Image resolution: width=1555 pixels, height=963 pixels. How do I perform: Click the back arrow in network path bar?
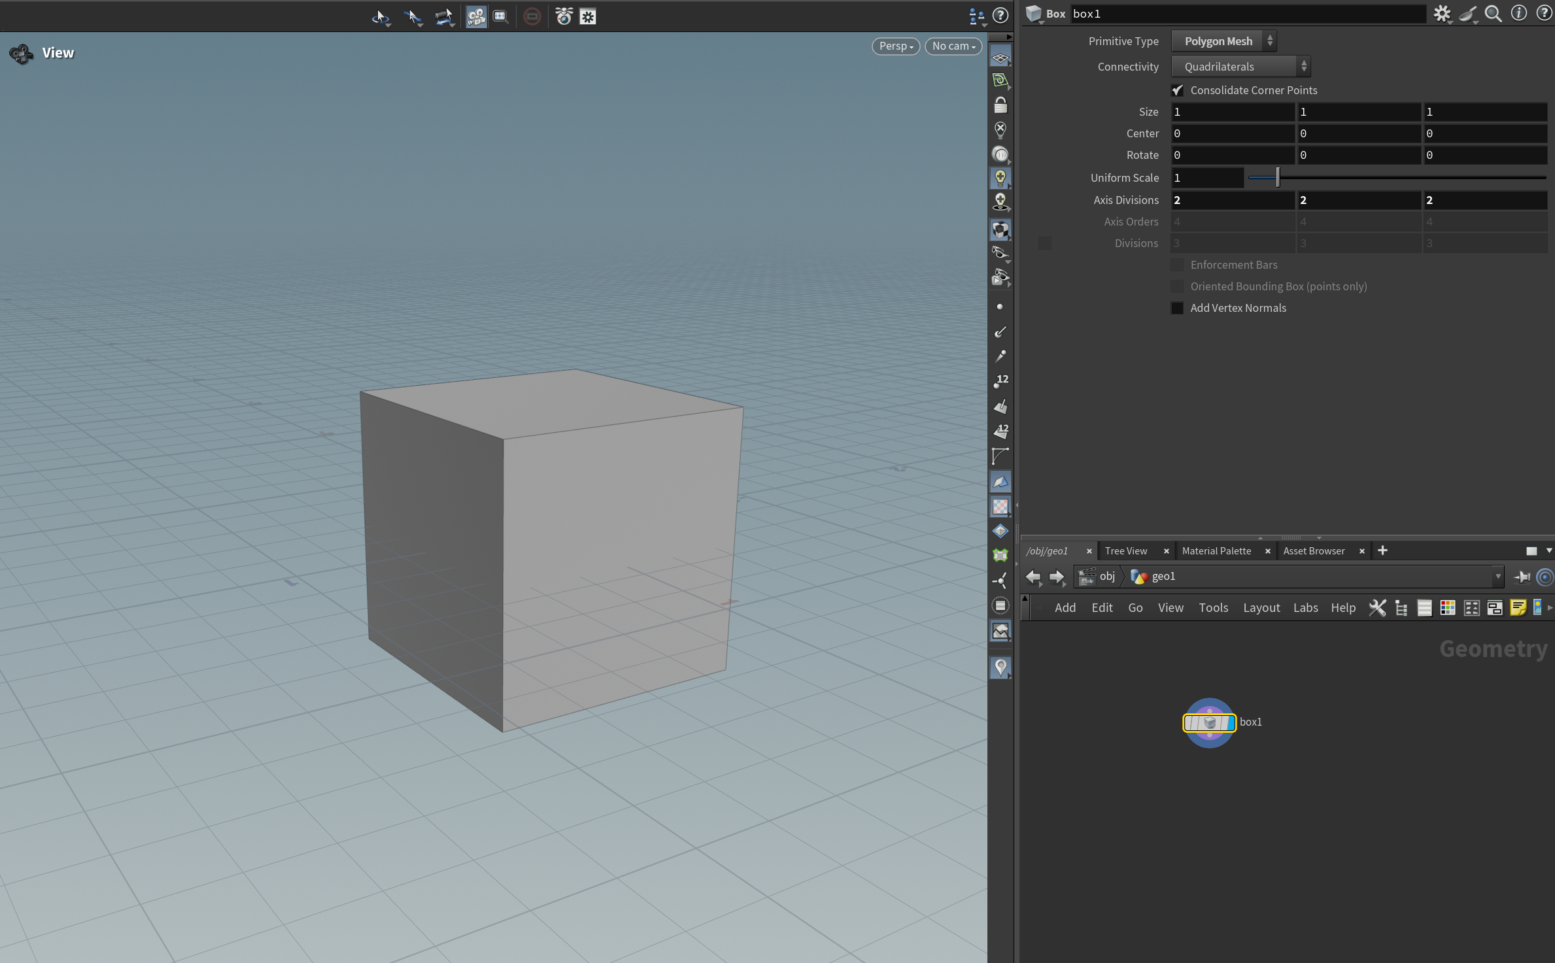tap(1033, 577)
